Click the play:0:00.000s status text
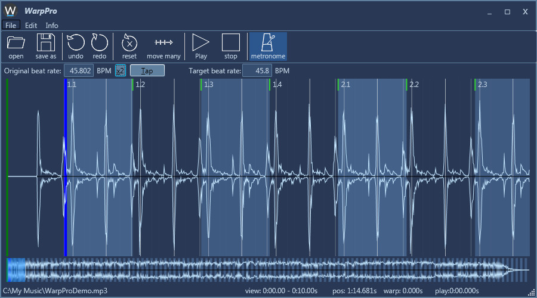Image resolution: width=537 pixels, height=298 pixels. coord(457,291)
